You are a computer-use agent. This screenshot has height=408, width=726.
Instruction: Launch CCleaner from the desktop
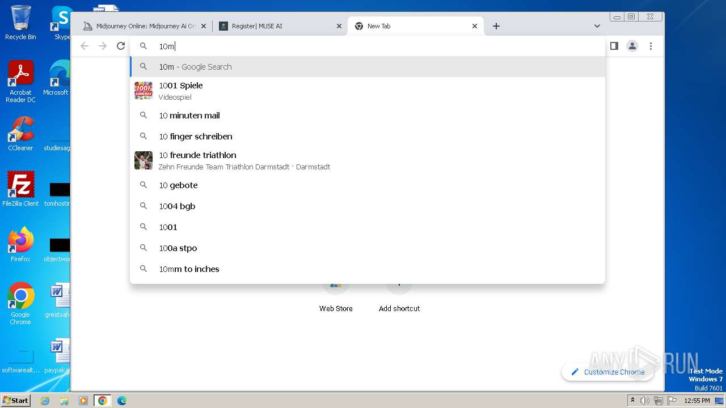pyautogui.click(x=20, y=134)
